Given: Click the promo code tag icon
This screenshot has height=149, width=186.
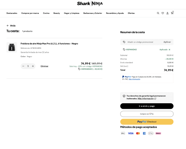Looking at the screenshot, I should pos(124,42).
